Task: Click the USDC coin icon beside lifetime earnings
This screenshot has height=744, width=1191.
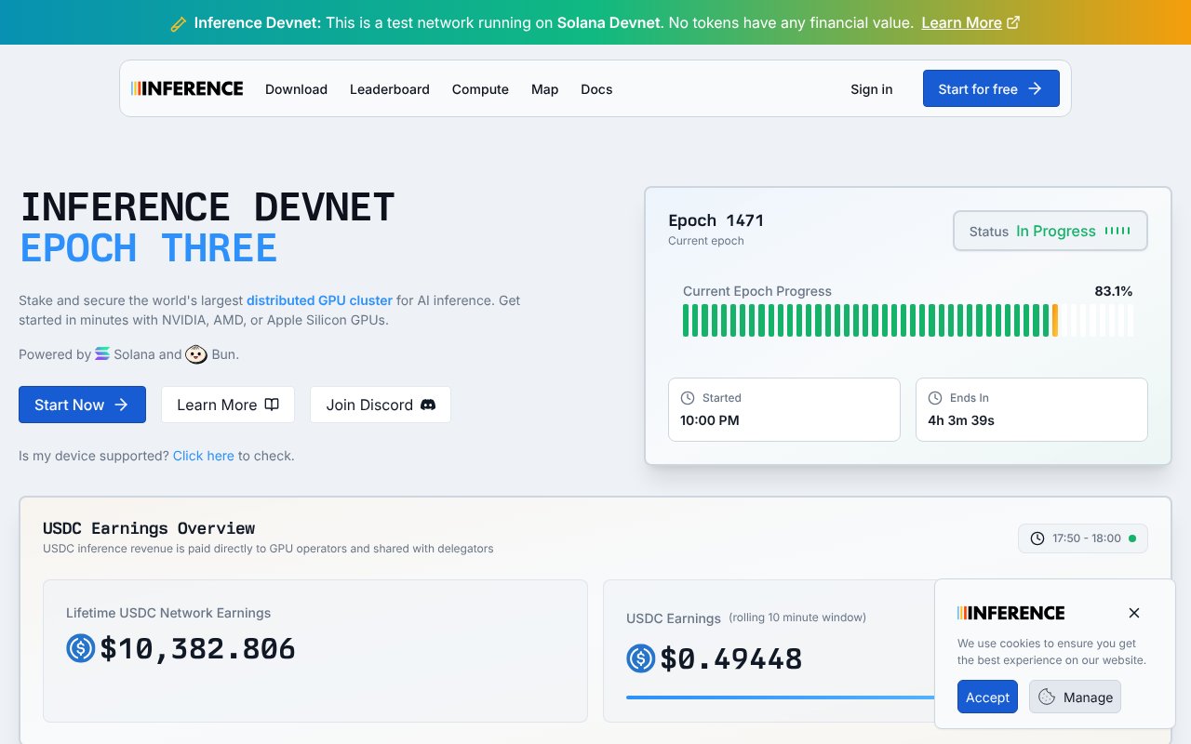Action: [x=80, y=649]
